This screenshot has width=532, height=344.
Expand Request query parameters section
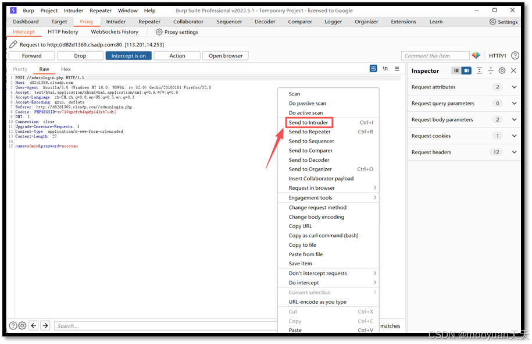click(x=515, y=103)
